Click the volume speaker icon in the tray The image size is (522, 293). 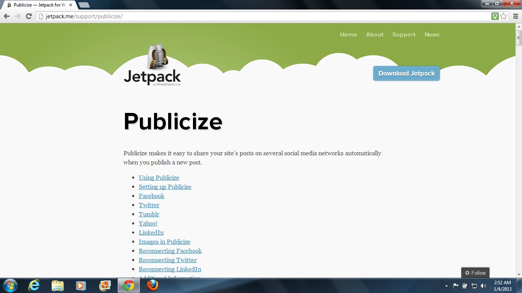point(483,286)
